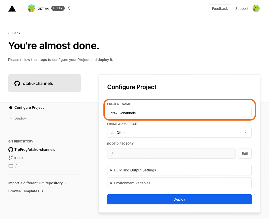The height and width of the screenshot is (219, 269).
Task: Open the Framework Preset dropdown
Action: click(179, 133)
